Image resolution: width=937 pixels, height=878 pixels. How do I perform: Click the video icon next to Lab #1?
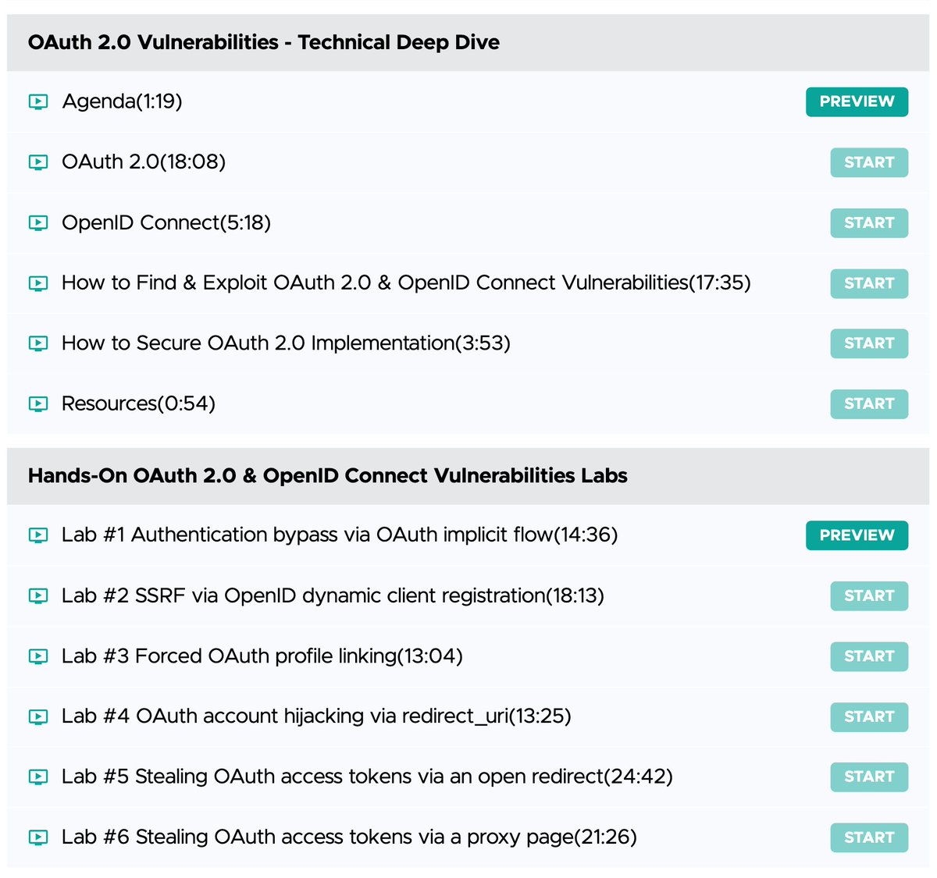coord(37,535)
